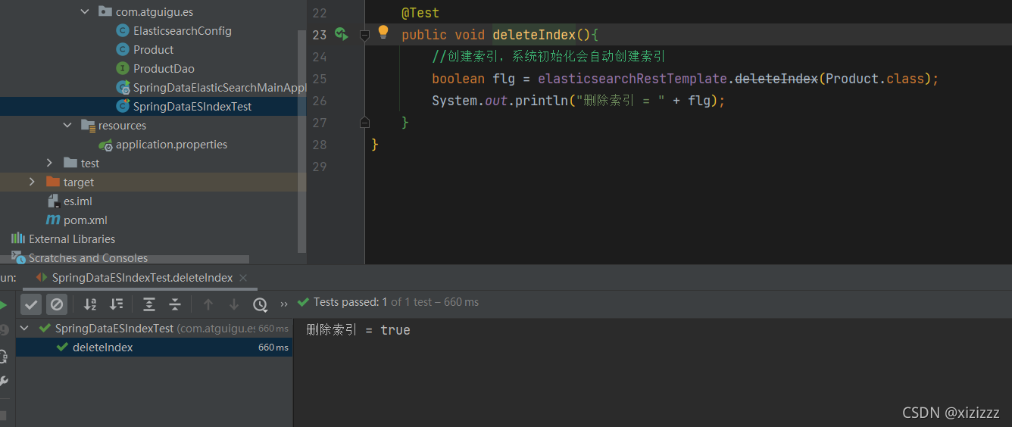1012x427 pixels.
Task: Click the External Libraries bar-chart icon
Action: tap(17, 238)
